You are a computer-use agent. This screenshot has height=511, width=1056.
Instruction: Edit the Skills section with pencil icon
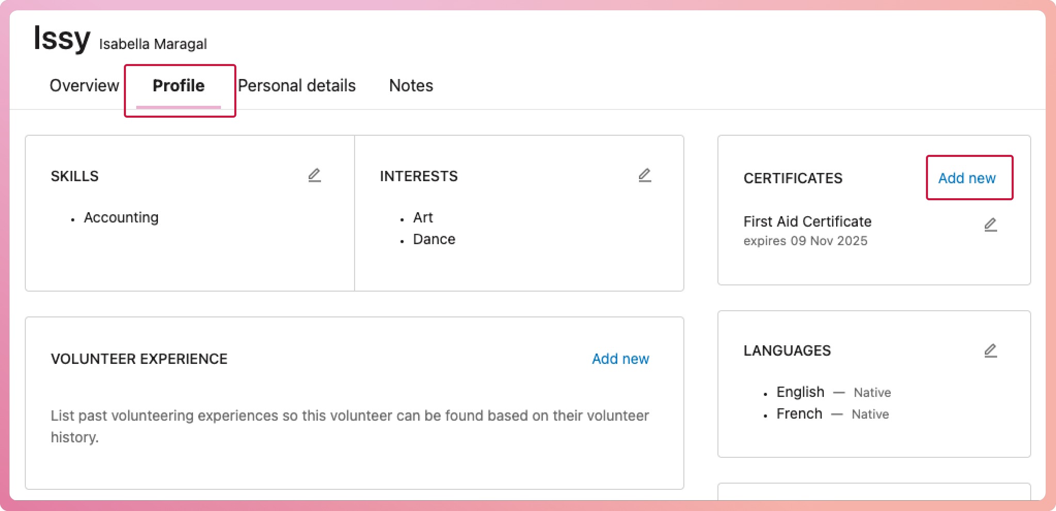[x=314, y=175]
